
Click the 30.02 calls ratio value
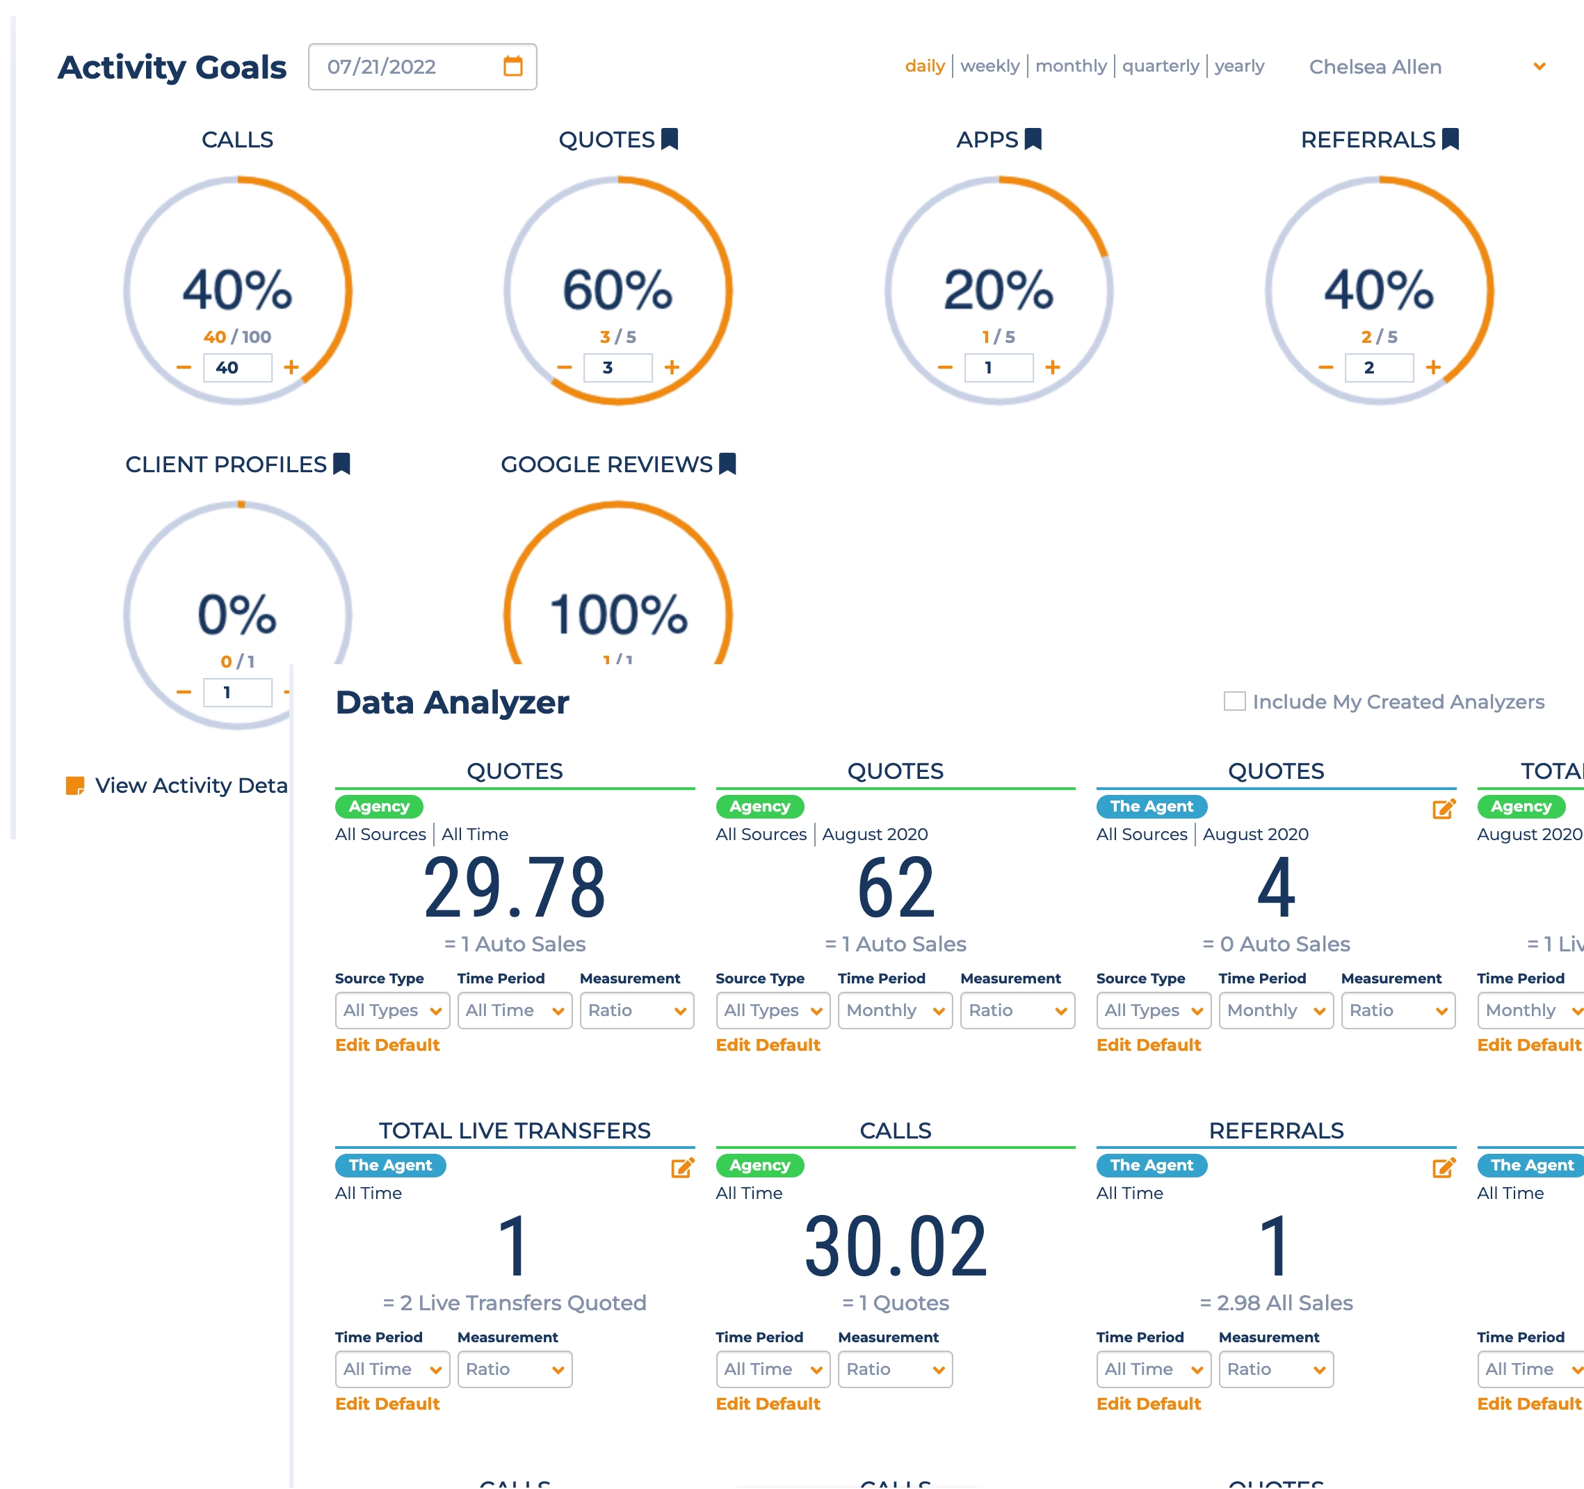coord(896,1247)
